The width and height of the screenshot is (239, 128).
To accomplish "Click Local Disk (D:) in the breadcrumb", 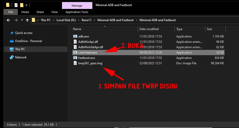I will coord(66,20).
